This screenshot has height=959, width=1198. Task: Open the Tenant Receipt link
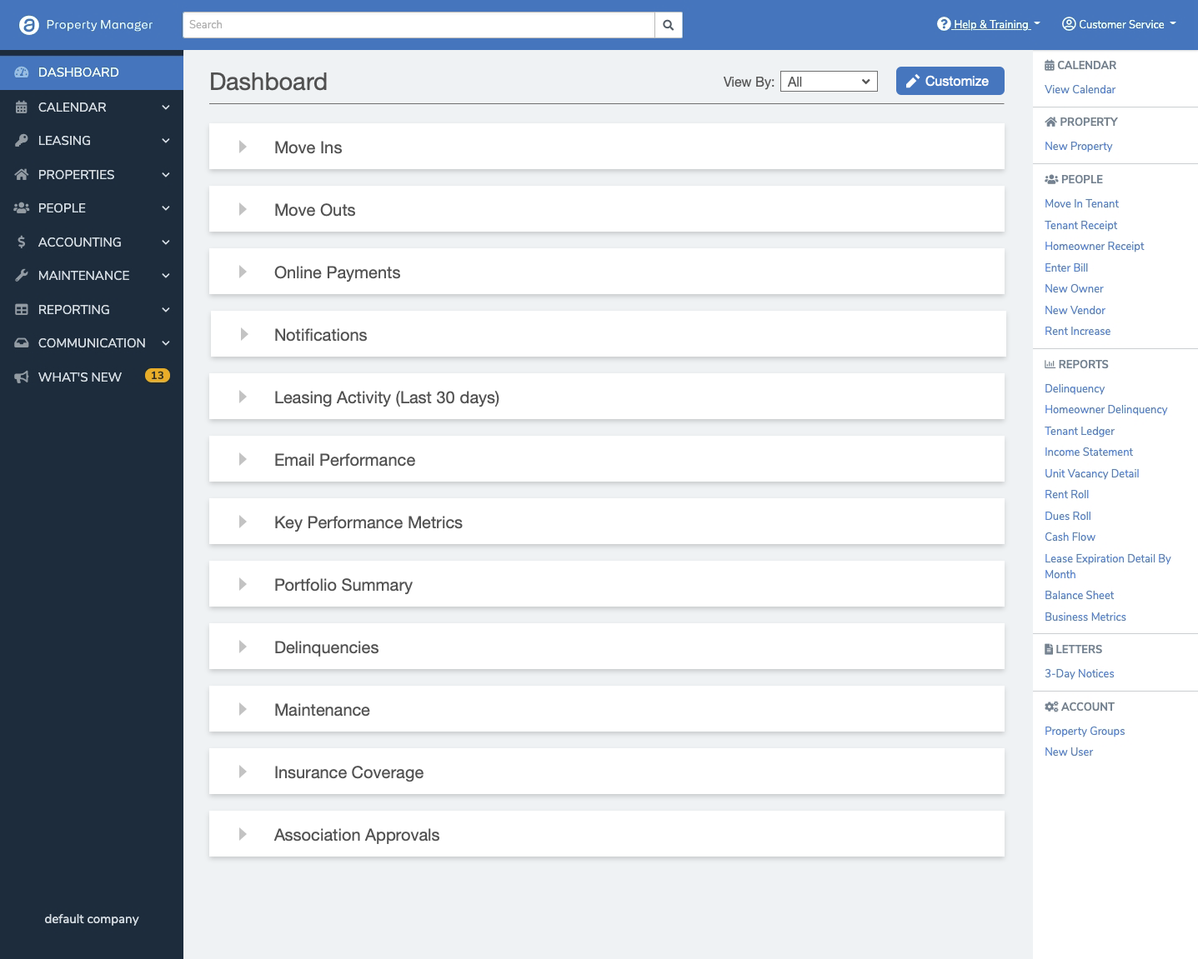(1080, 225)
